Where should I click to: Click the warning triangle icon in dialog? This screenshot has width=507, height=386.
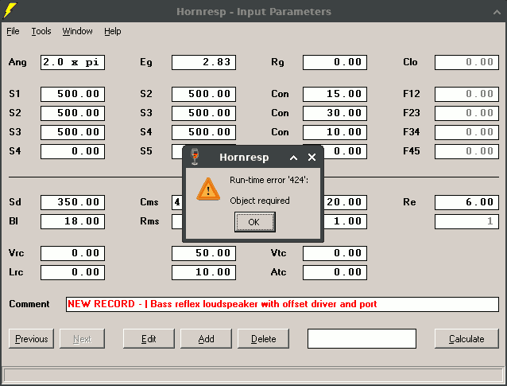(x=208, y=189)
